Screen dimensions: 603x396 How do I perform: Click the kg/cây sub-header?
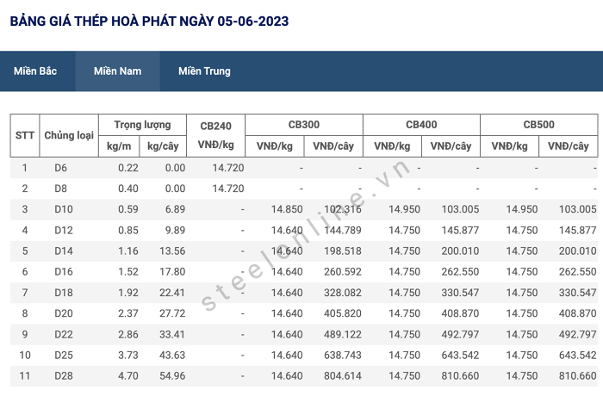point(163,146)
